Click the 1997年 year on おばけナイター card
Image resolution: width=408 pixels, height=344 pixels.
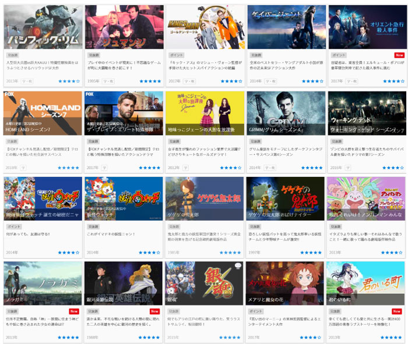[x=254, y=253]
